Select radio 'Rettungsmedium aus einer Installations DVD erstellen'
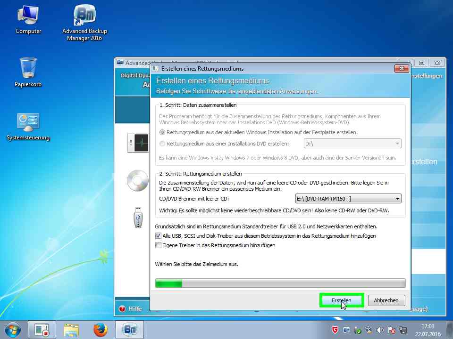 (162, 144)
